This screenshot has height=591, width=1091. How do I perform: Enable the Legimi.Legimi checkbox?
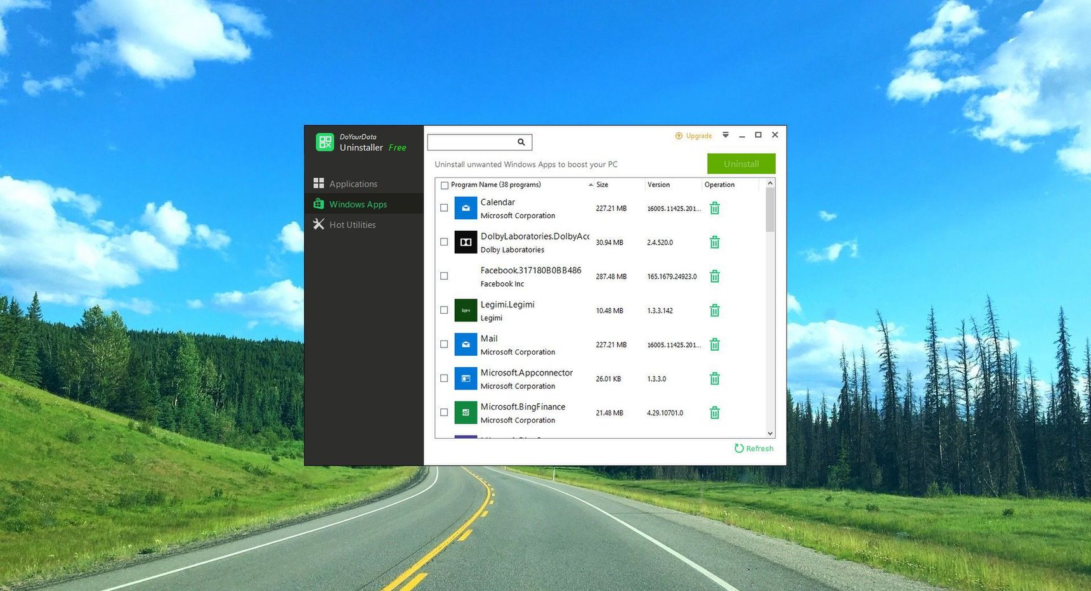pyautogui.click(x=444, y=311)
